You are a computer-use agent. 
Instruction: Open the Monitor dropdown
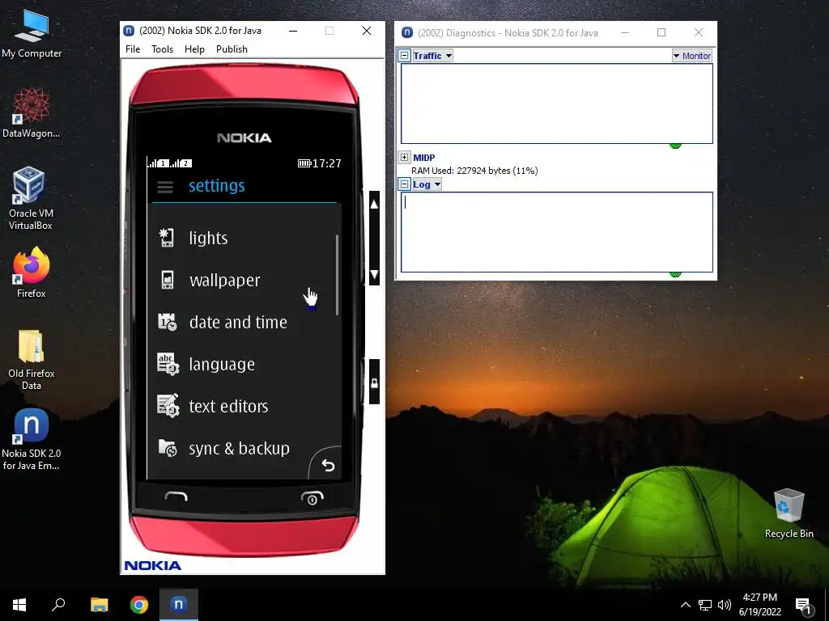692,56
